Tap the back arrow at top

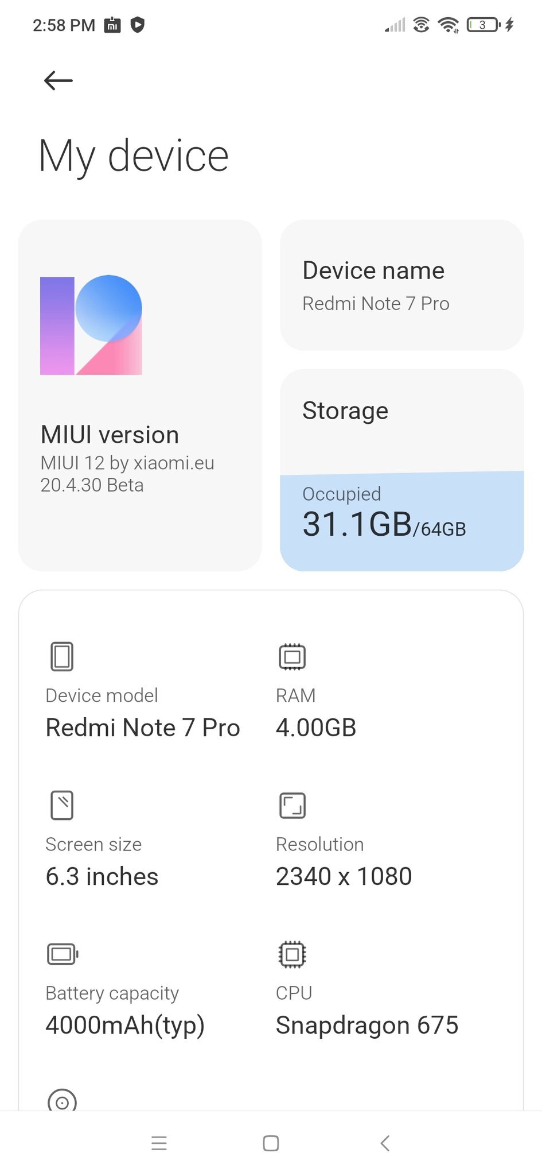58,80
